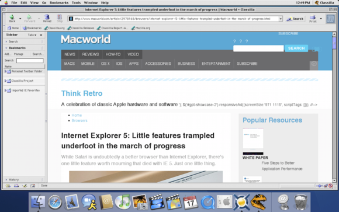Select the HOW-TO tab on Macworld

coord(113,54)
